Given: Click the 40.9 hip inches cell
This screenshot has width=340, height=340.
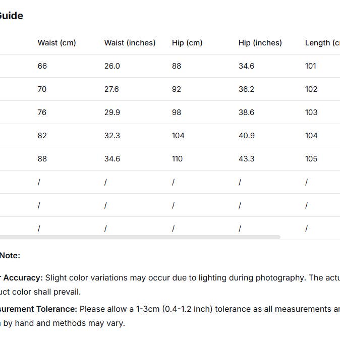Looking at the screenshot, I should [x=247, y=136].
